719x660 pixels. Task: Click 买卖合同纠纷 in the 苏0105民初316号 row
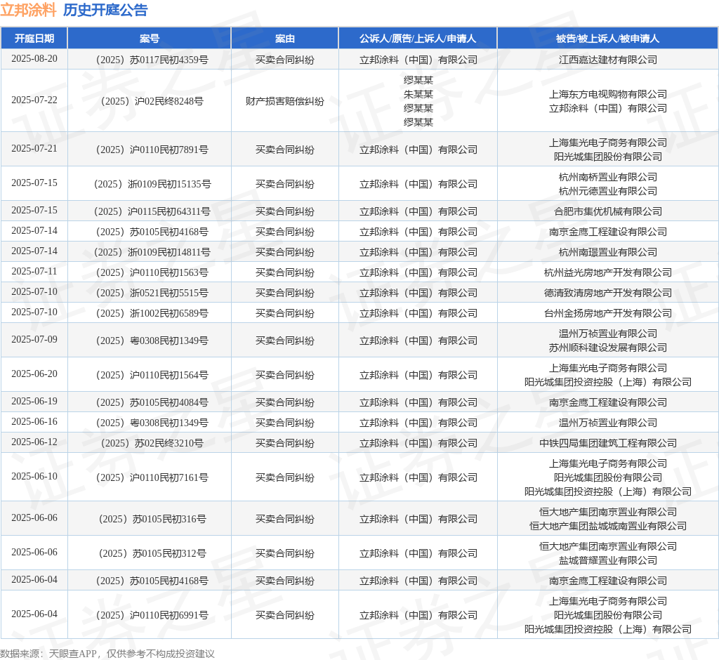click(285, 519)
